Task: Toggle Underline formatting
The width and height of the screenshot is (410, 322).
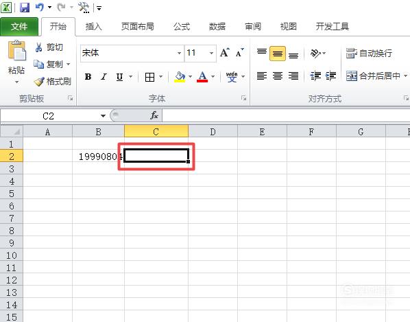Action: [x=119, y=77]
